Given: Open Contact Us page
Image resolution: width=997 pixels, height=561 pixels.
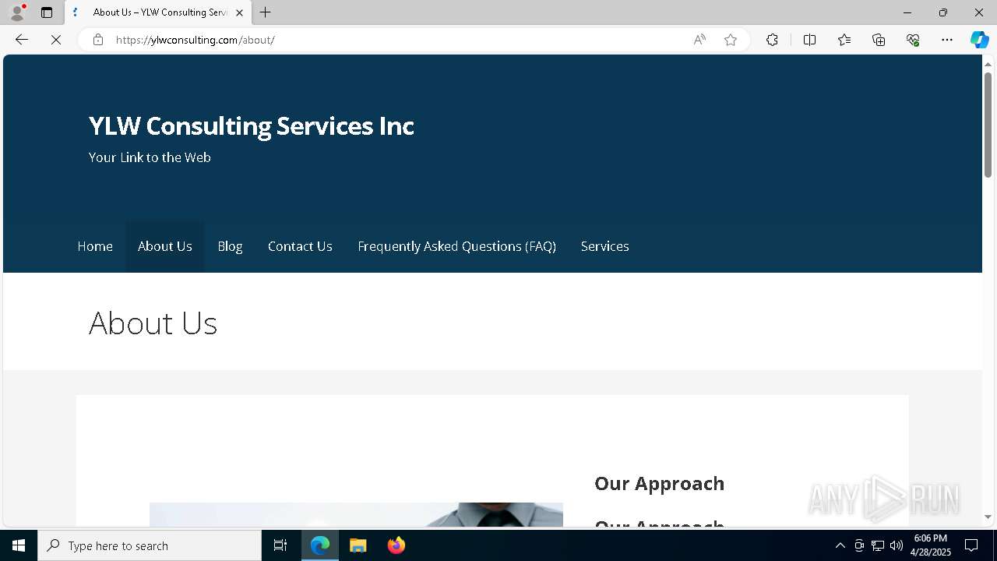Looking at the screenshot, I should (300, 246).
